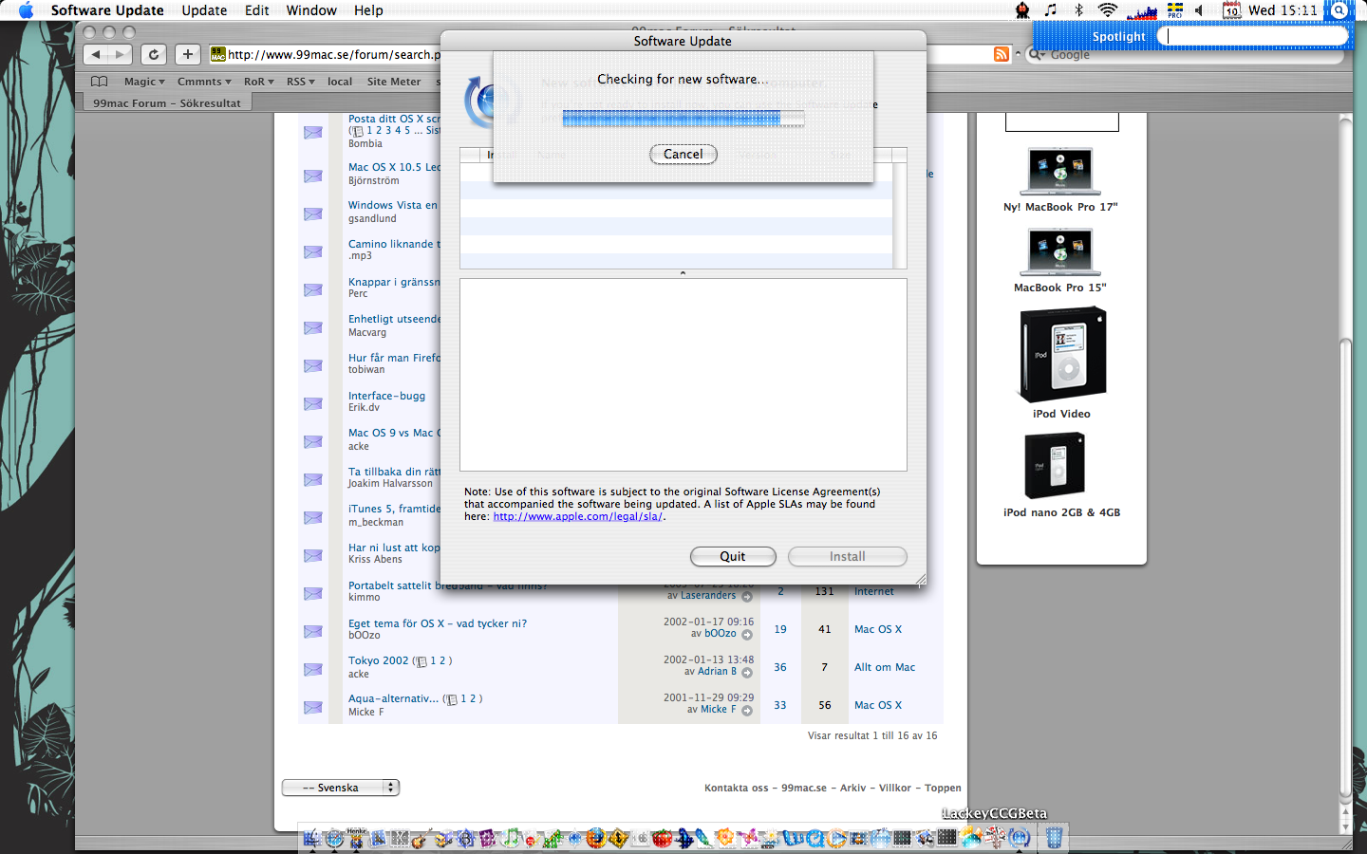Viewport: 1367px width, 854px height.
Task: Open the Apple menu
Action: (x=26, y=10)
